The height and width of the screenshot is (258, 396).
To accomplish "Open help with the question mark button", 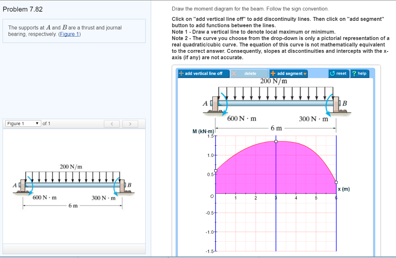I will [359, 74].
